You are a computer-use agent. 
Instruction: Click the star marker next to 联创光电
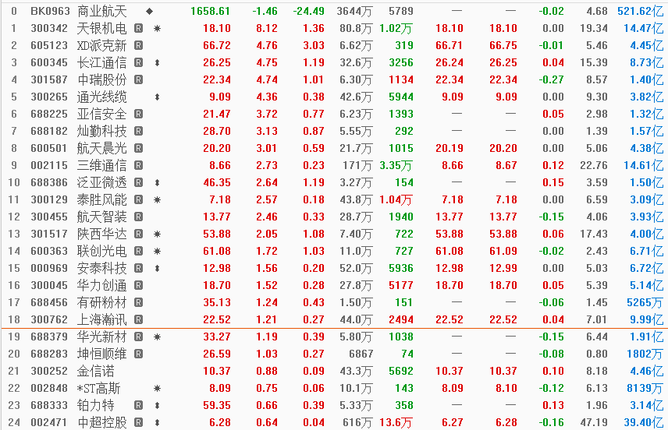click(157, 252)
